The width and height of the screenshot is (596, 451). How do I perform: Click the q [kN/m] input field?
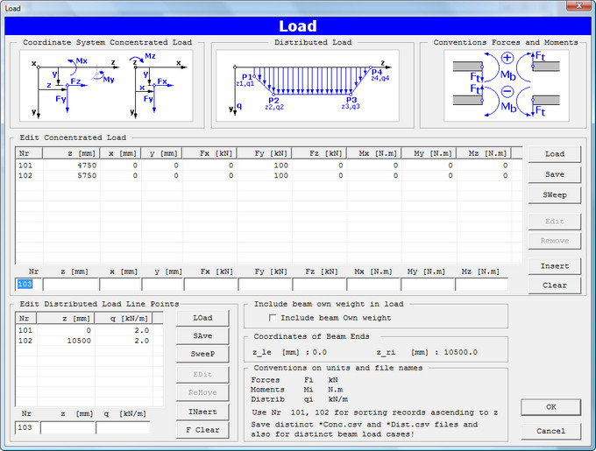(123, 429)
